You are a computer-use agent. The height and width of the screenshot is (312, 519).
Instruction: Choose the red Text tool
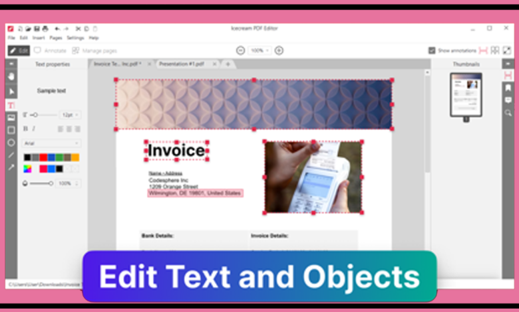tap(11, 106)
